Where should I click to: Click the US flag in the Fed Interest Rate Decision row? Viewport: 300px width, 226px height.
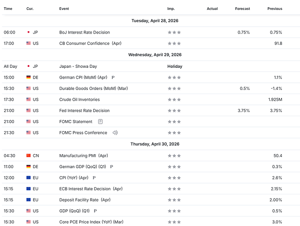[x=29, y=110]
